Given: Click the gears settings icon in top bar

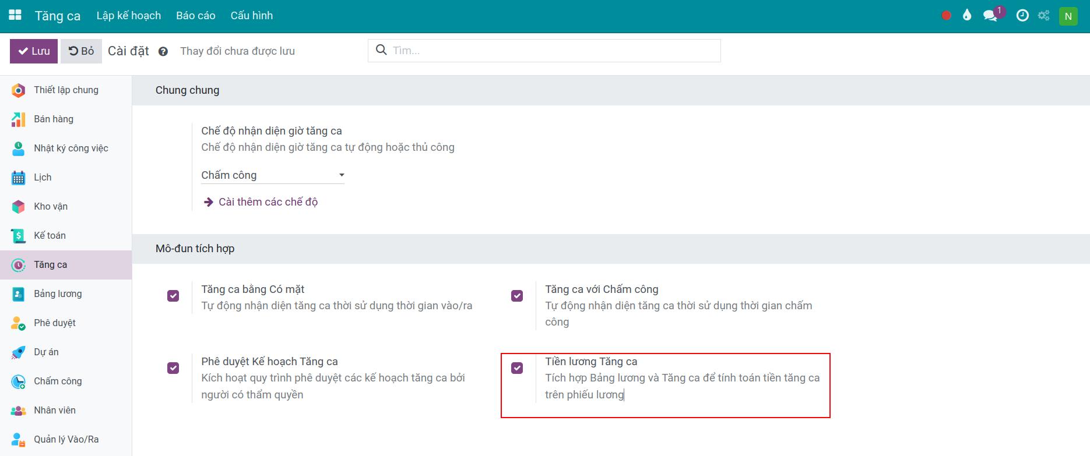Looking at the screenshot, I should pos(1044,16).
